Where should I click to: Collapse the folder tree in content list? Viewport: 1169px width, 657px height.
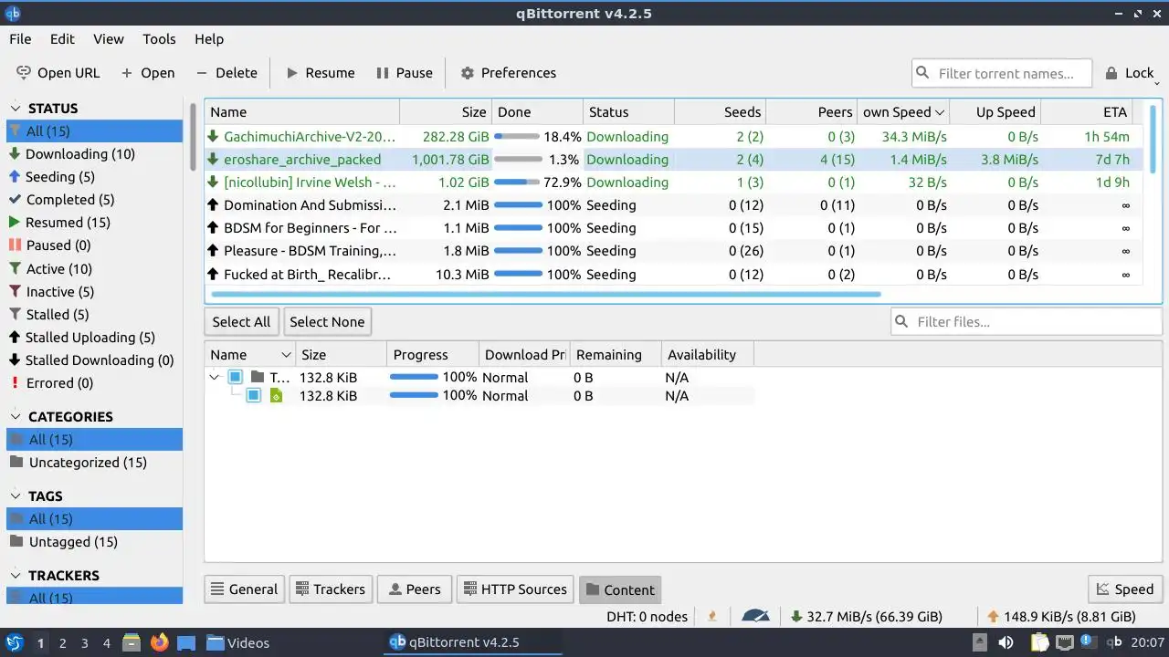[x=215, y=377]
